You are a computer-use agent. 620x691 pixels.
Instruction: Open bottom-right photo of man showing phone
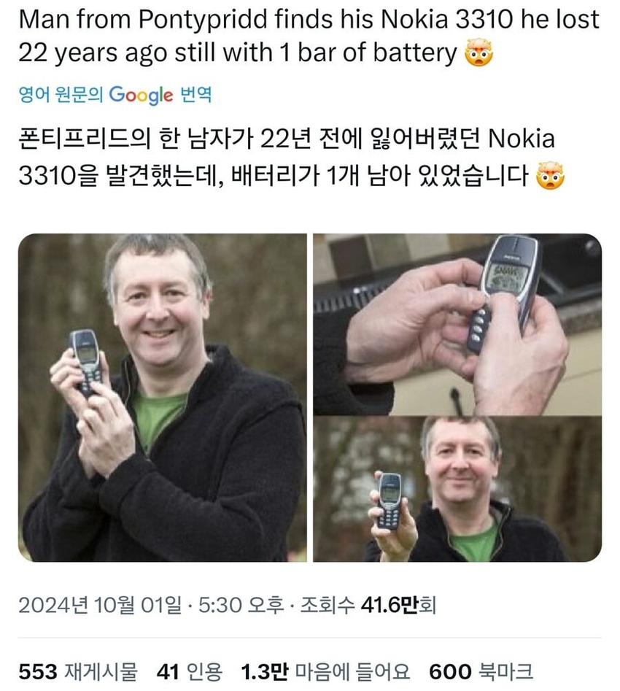point(457,489)
